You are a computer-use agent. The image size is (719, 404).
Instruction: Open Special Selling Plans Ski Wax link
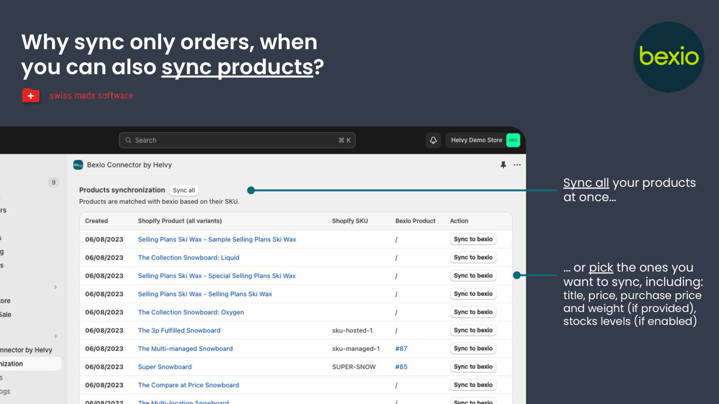[217, 276]
